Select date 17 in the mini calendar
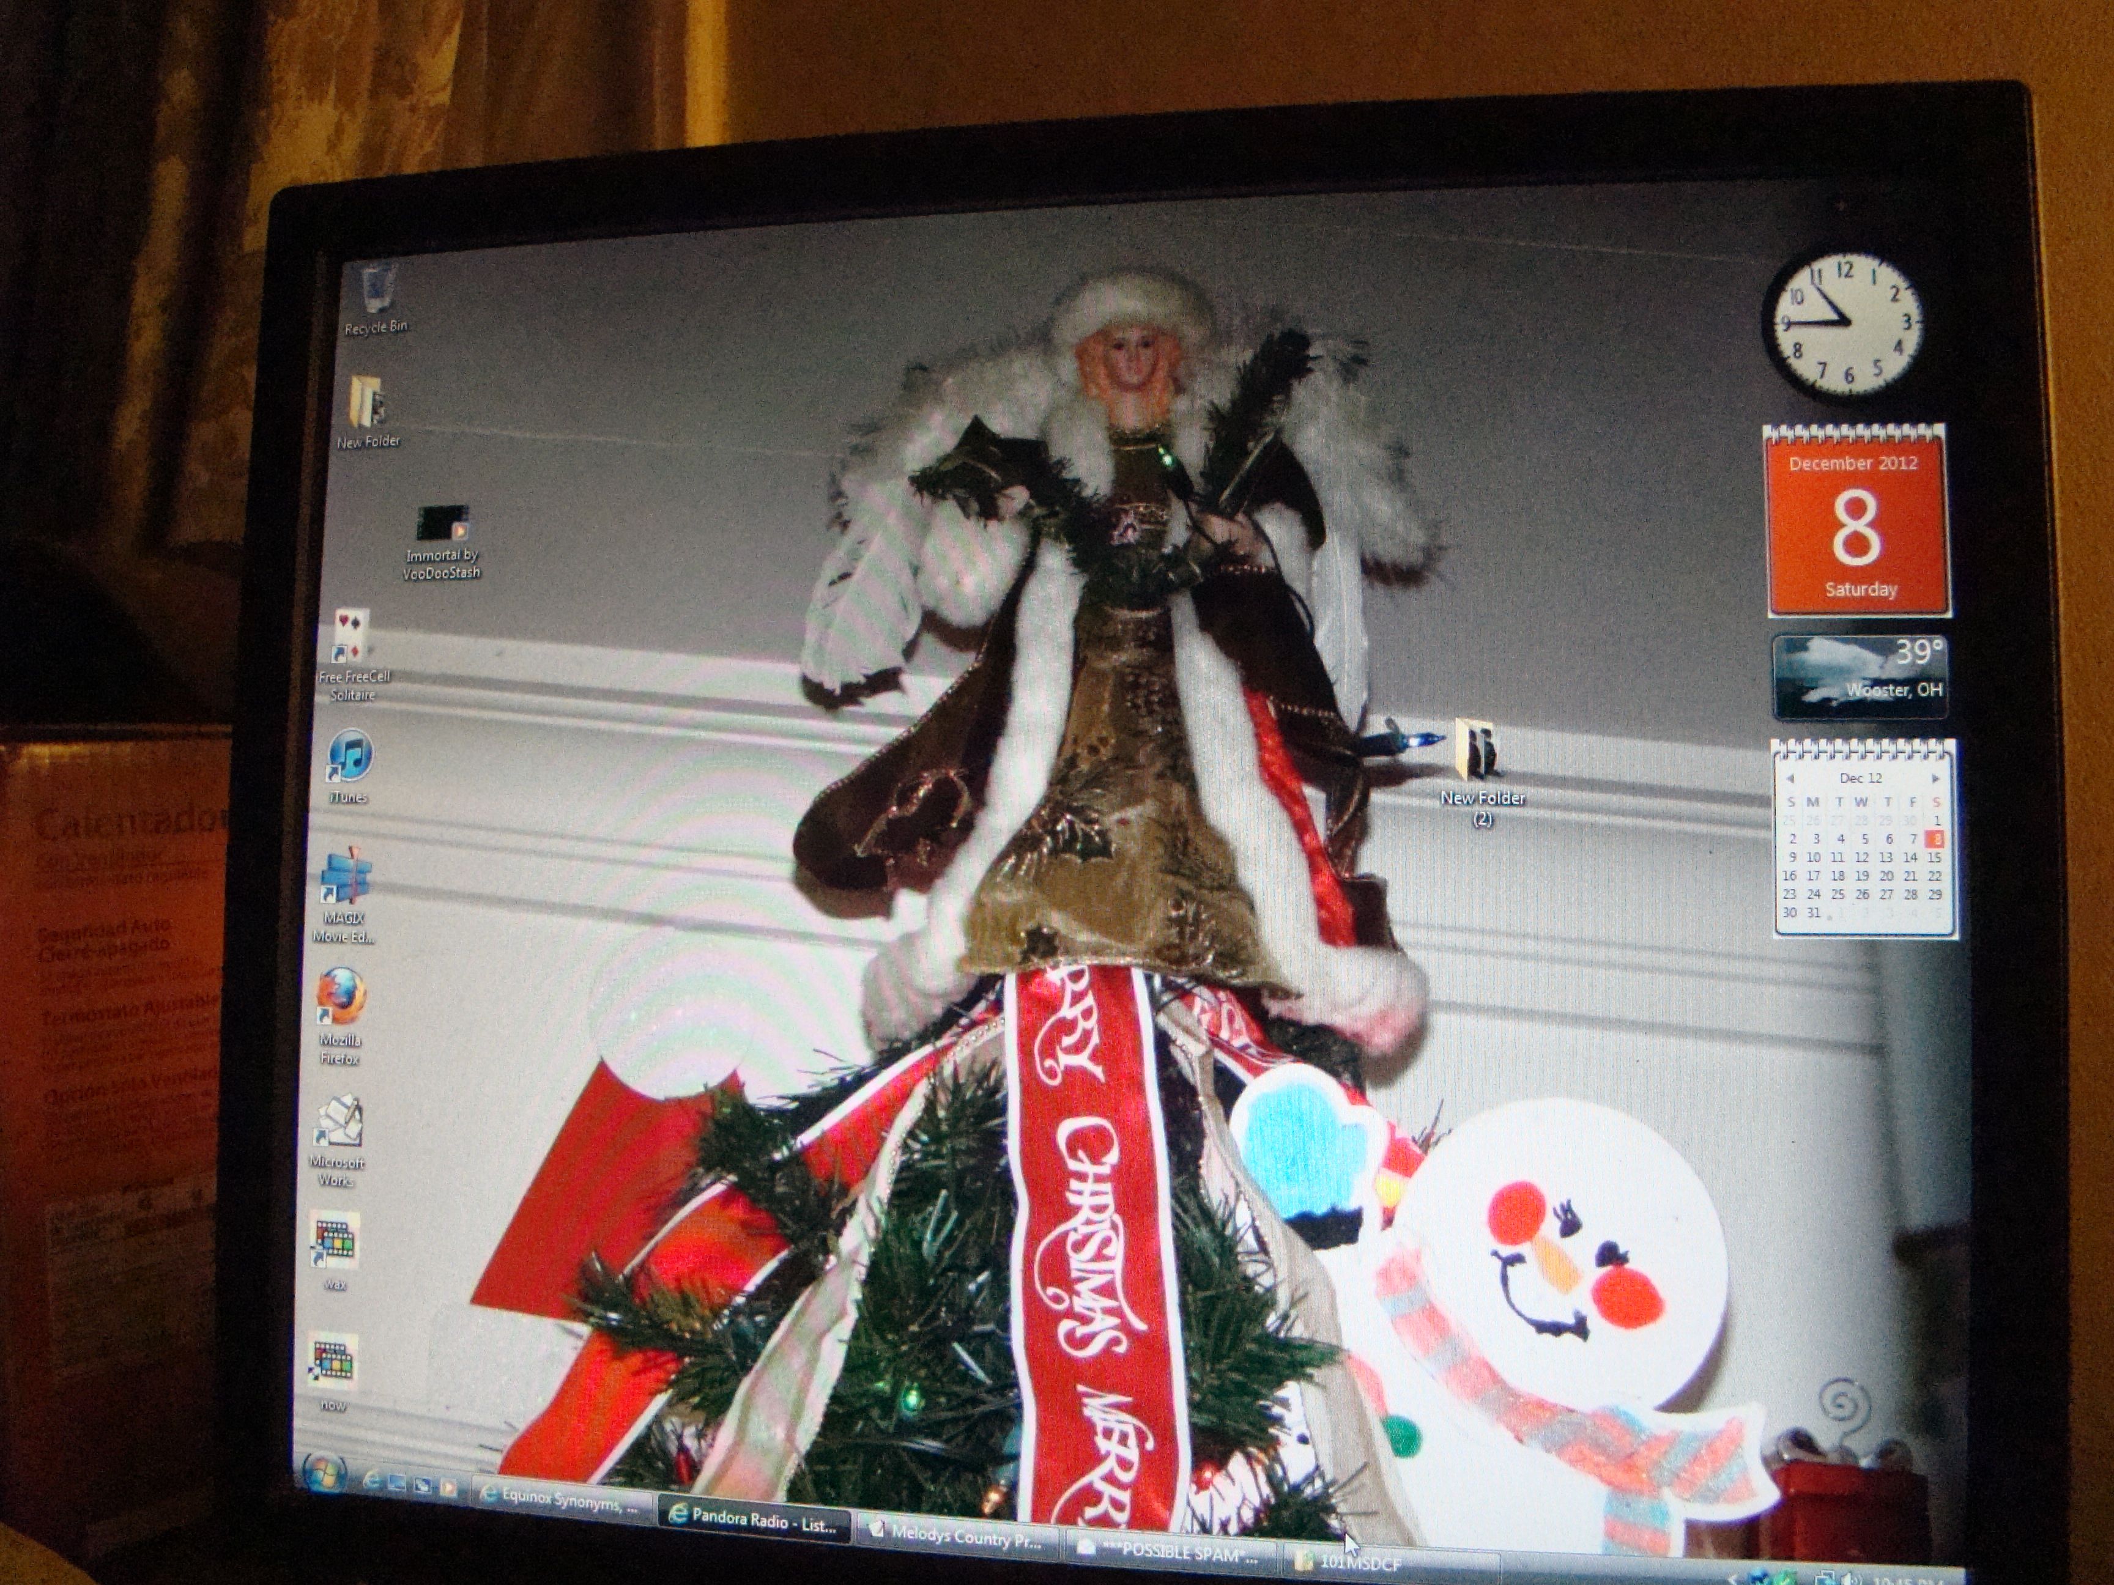 pos(1813,875)
